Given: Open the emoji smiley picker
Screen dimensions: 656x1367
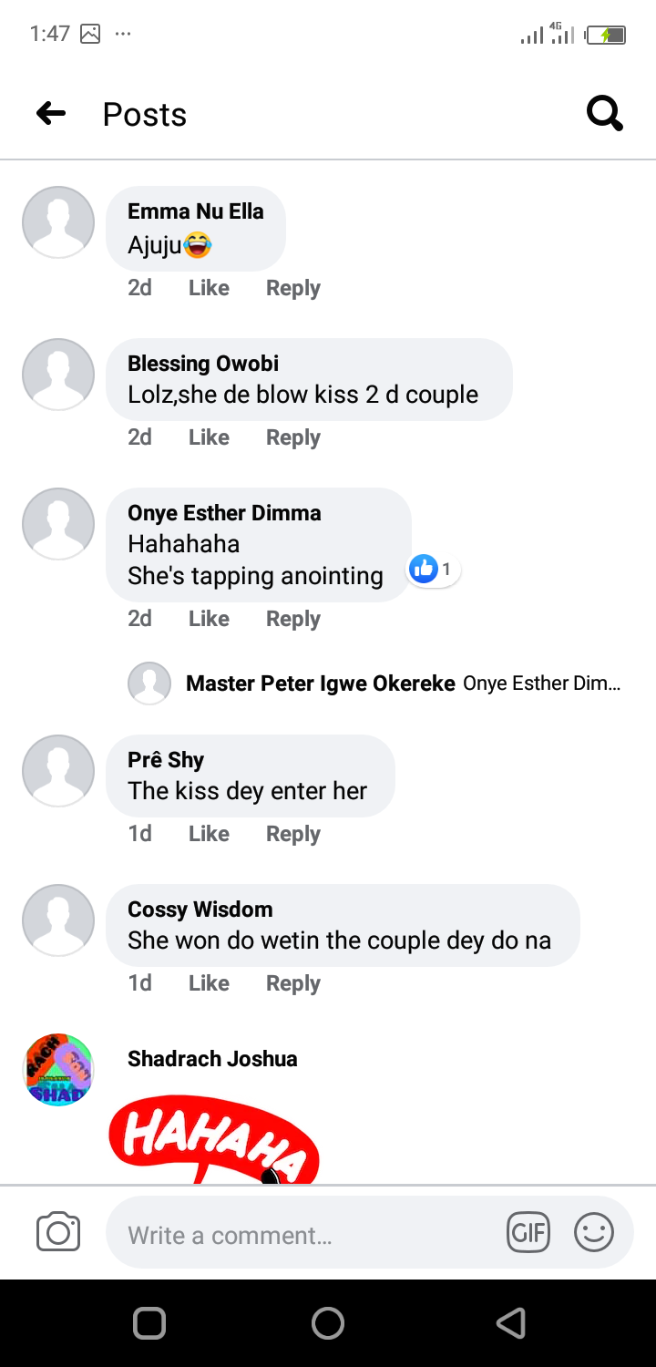Looking at the screenshot, I should [593, 1233].
